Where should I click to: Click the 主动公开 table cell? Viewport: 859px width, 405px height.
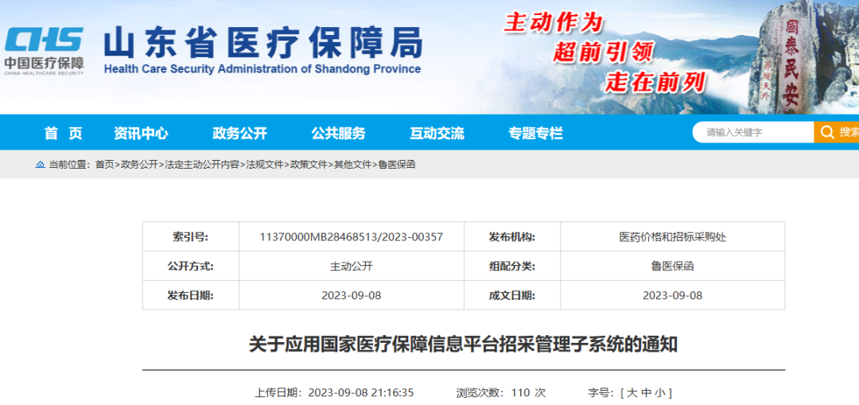pos(352,267)
